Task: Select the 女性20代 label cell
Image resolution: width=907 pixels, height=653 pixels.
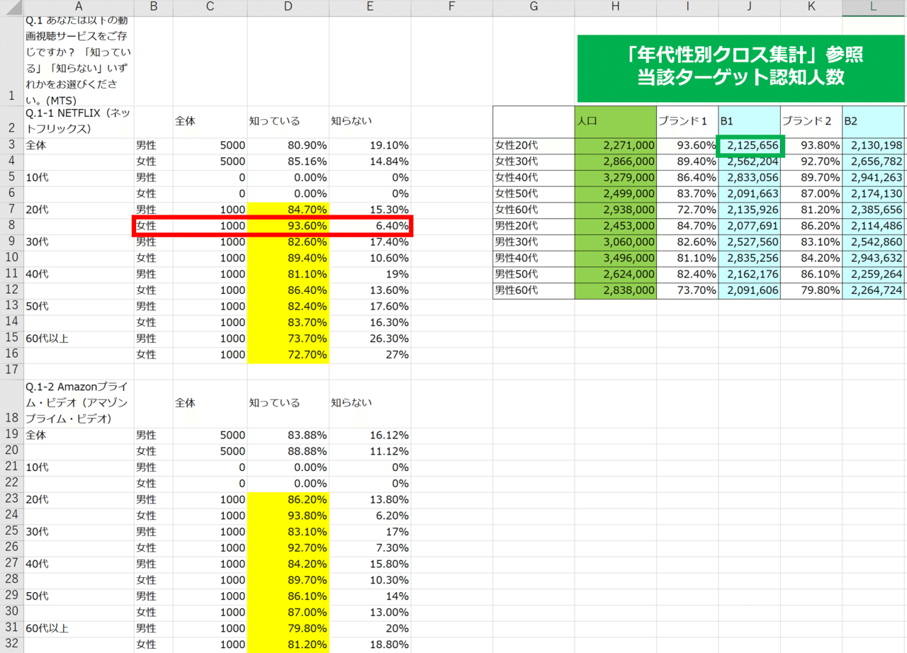Action: pyautogui.click(x=534, y=146)
